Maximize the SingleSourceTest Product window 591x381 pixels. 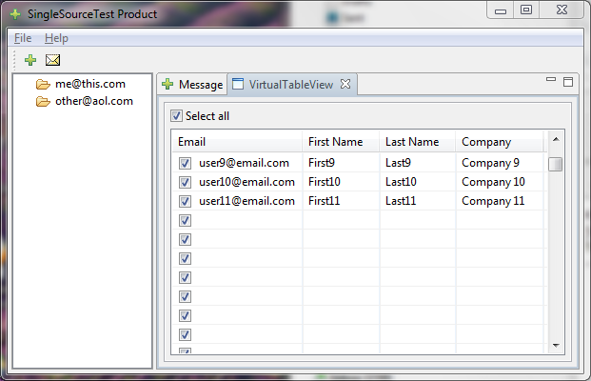click(526, 10)
